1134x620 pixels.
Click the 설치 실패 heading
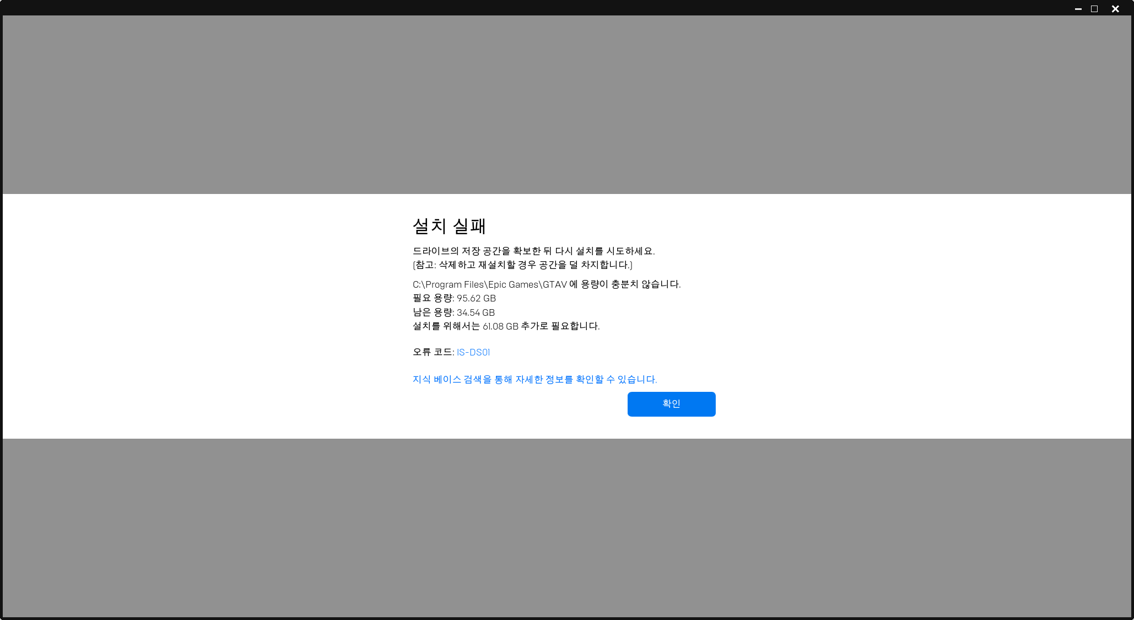coord(449,226)
